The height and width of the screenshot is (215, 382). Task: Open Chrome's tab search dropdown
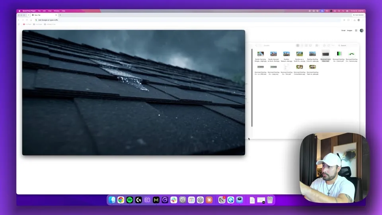click(29, 15)
